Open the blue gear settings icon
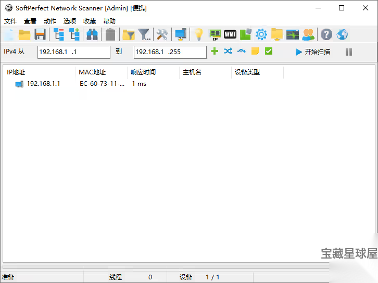This screenshot has height=283, width=378. tap(261, 34)
